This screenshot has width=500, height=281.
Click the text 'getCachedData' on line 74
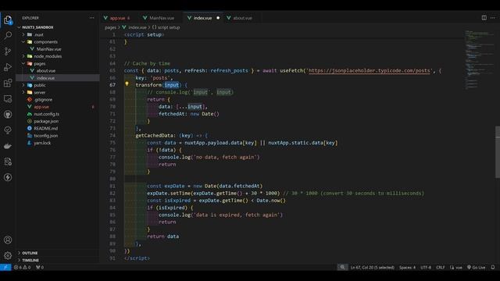pos(155,135)
